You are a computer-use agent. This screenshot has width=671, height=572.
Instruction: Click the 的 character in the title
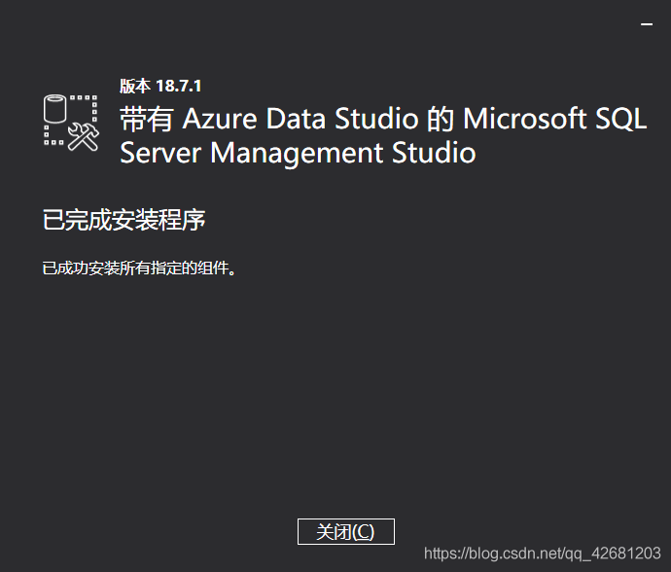point(441,120)
